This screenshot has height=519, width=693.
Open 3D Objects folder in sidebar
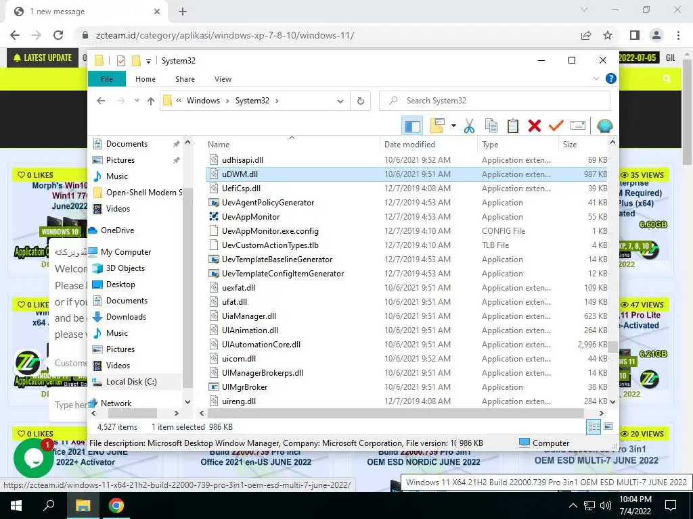(125, 268)
